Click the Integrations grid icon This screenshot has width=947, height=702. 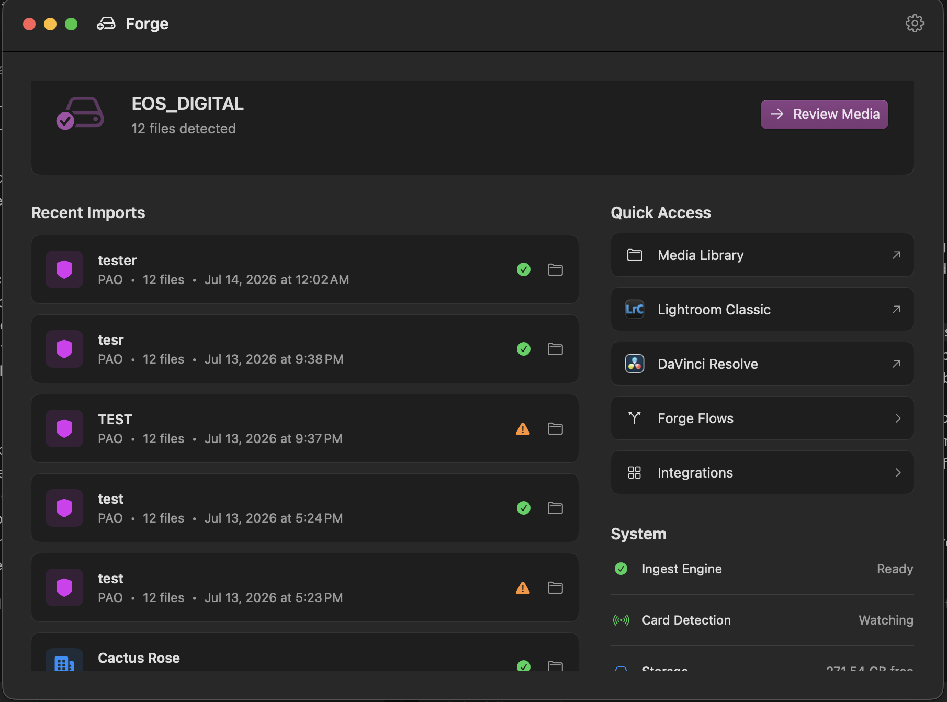coord(635,472)
